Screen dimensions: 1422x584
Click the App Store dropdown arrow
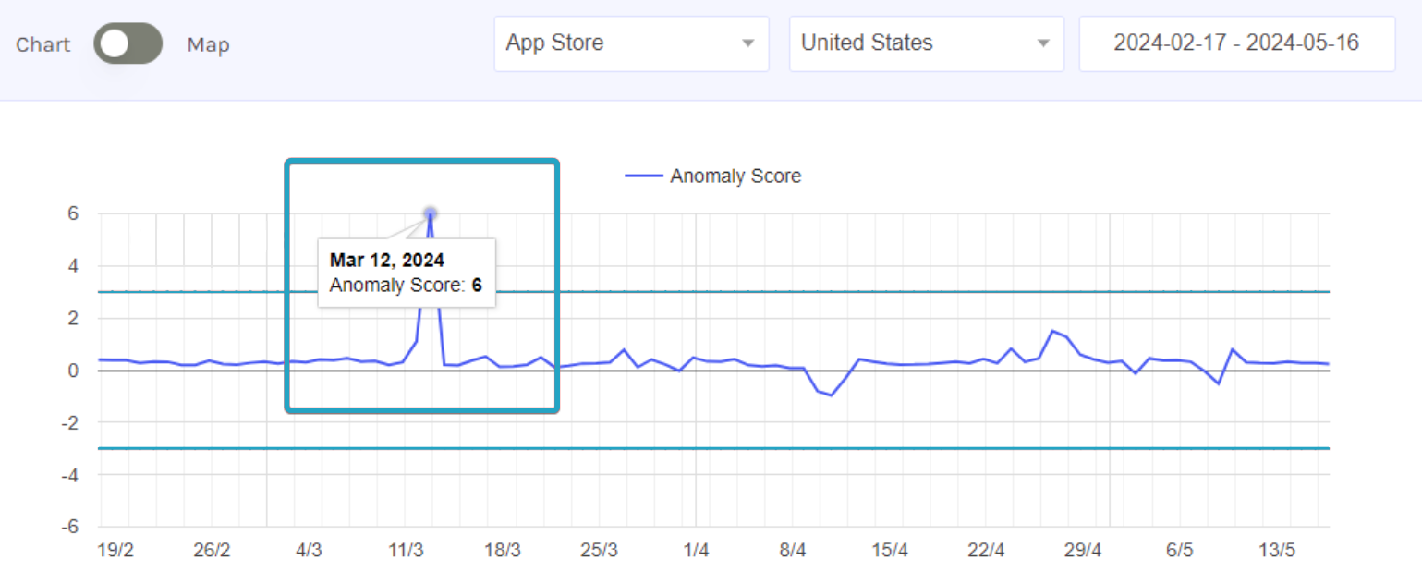(x=747, y=43)
